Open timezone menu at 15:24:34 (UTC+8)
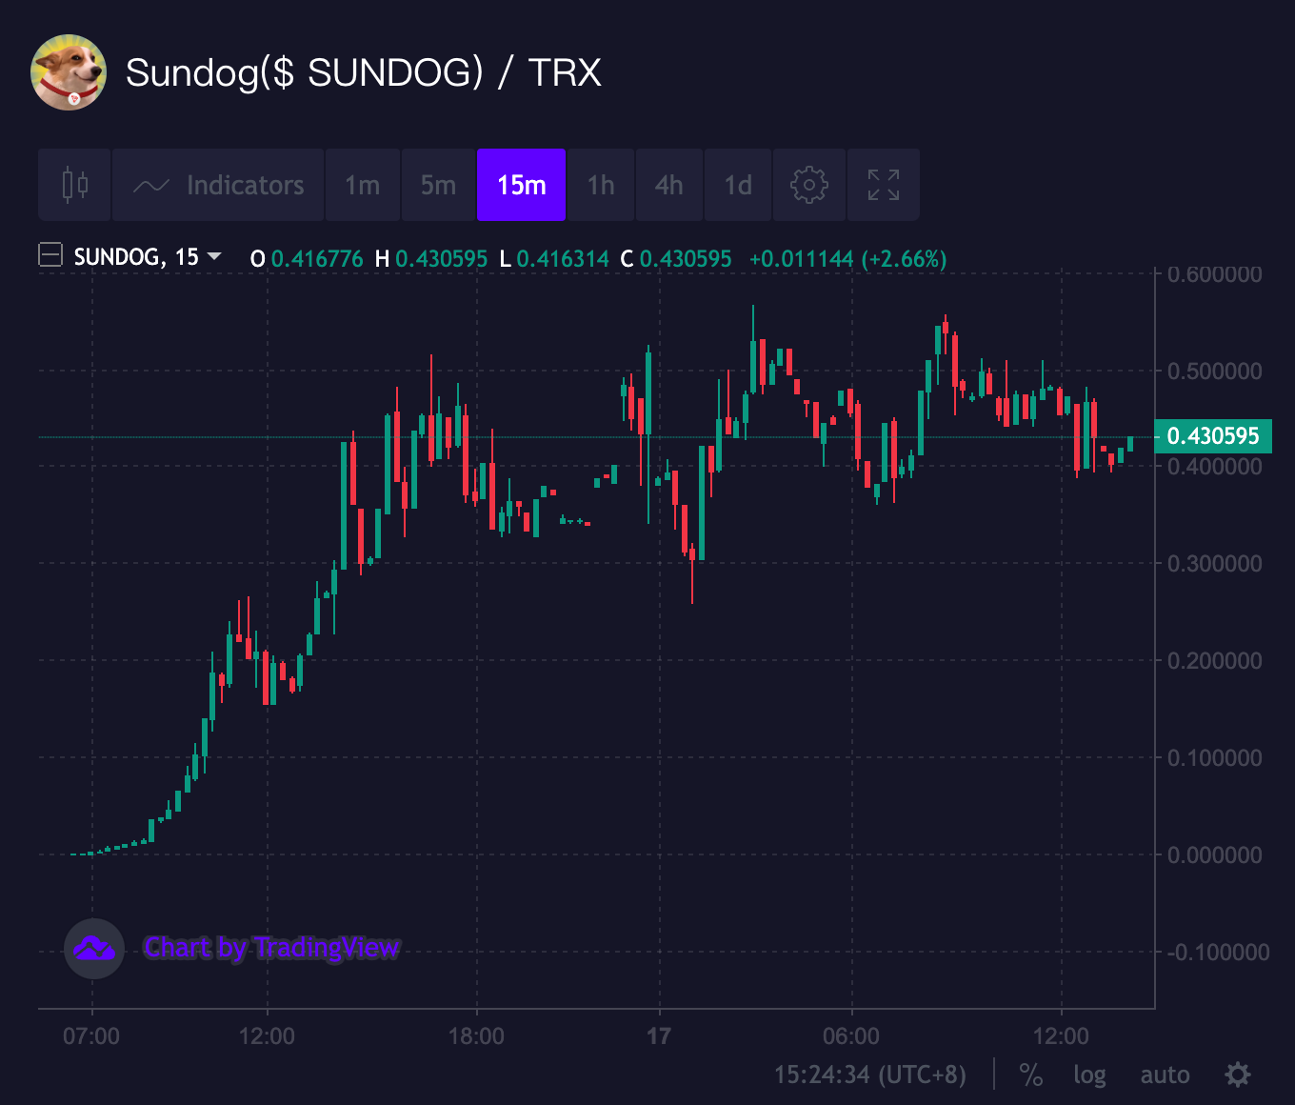The height and width of the screenshot is (1105, 1295). pyautogui.click(x=870, y=1075)
